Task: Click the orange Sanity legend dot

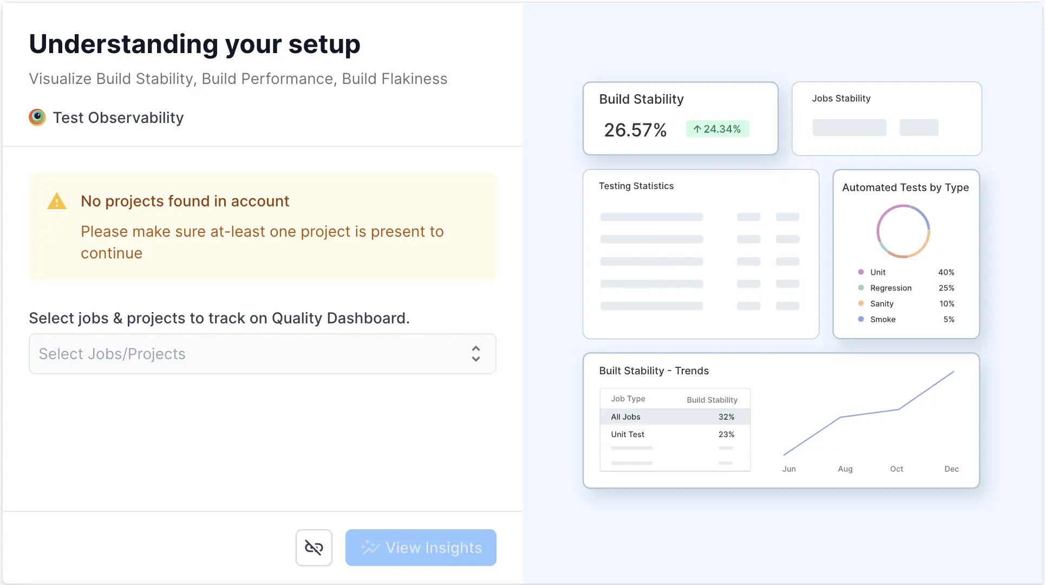Action: 861,304
